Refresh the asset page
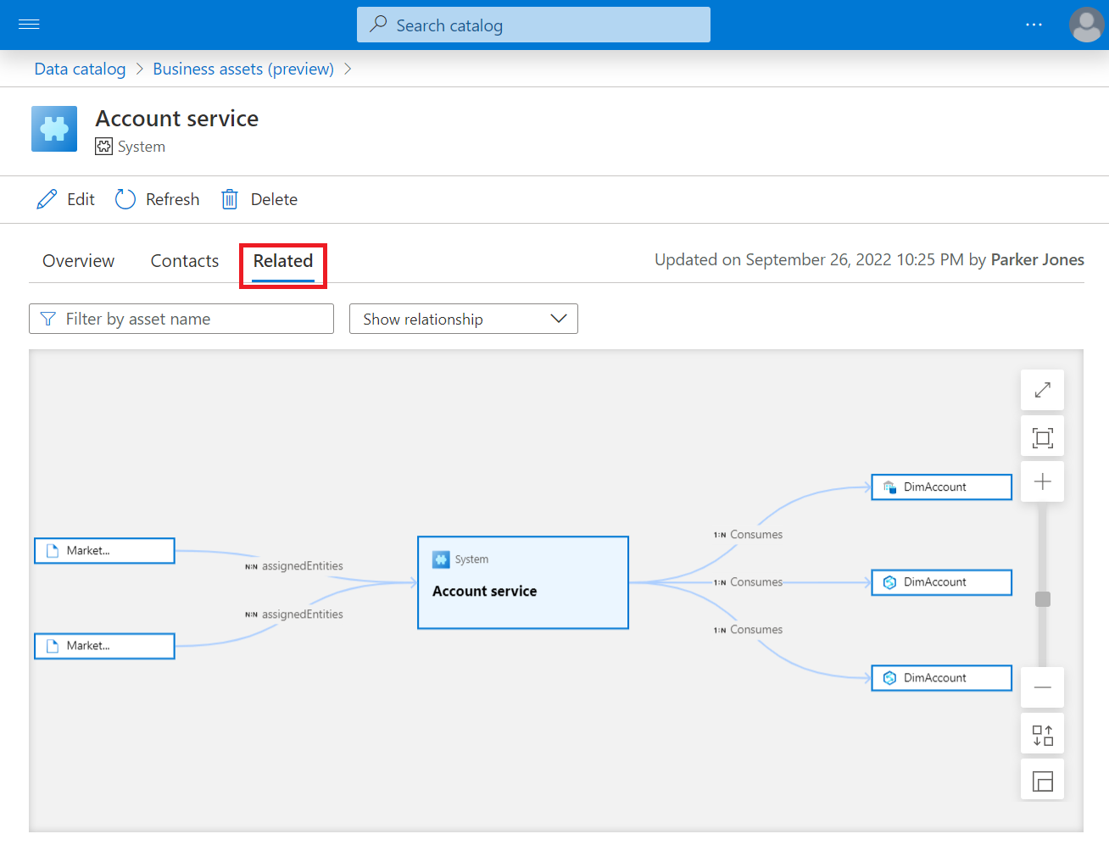The height and width of the screenshot is (845, 1109). pyautogui.click(x=158, y=199)
